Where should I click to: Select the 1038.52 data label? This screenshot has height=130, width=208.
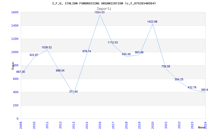coord(47,47)
